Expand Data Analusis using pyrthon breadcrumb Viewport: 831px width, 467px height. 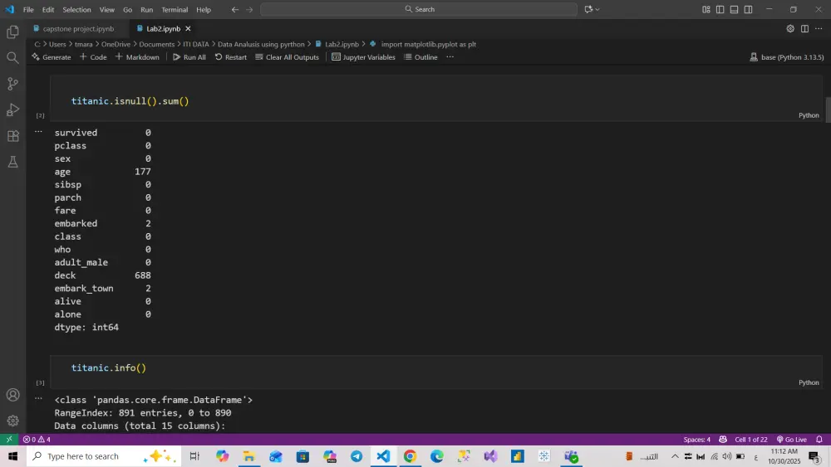coord(261,45)
